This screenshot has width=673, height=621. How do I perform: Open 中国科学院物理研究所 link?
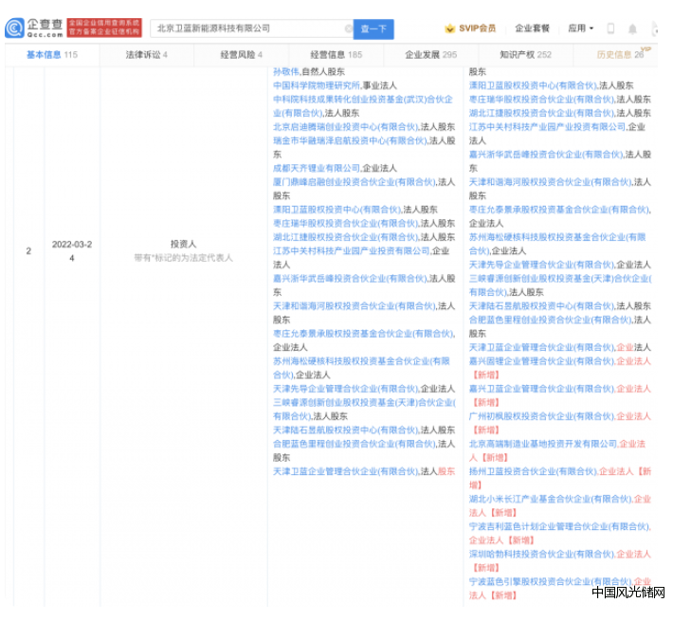317,85
